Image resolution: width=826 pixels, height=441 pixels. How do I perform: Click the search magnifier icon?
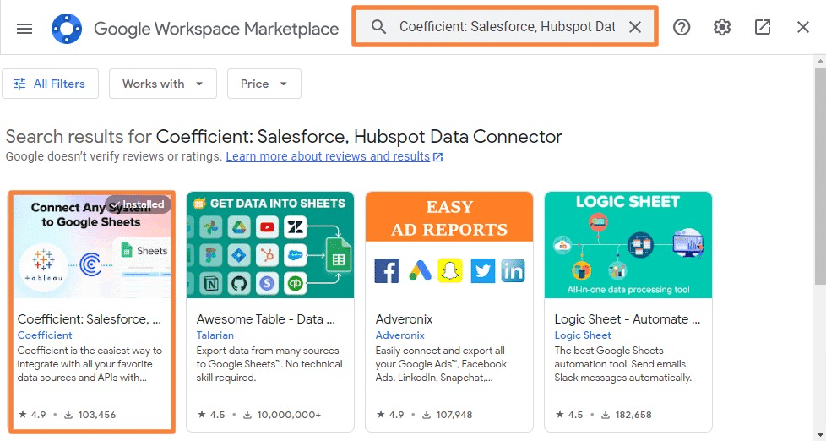(378, 27)
